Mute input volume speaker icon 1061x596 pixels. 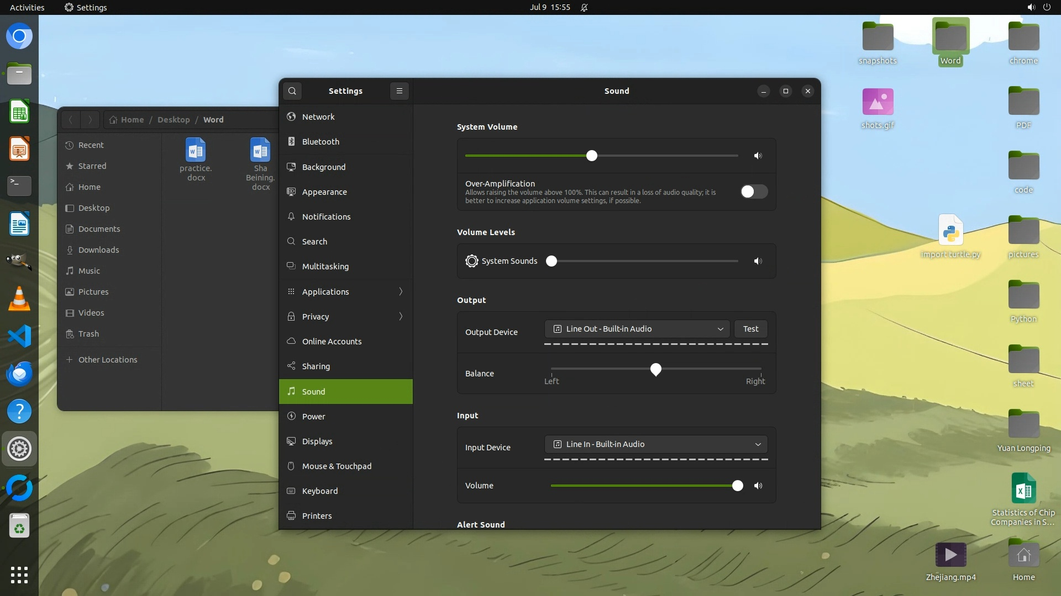pos(758,486)
